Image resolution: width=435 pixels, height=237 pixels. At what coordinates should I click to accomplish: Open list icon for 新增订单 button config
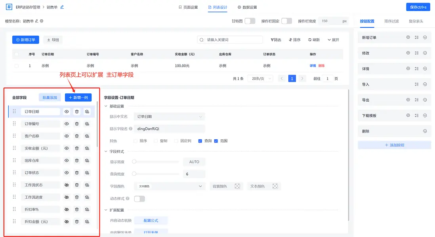pyautogui.click(x=417, y=37)
